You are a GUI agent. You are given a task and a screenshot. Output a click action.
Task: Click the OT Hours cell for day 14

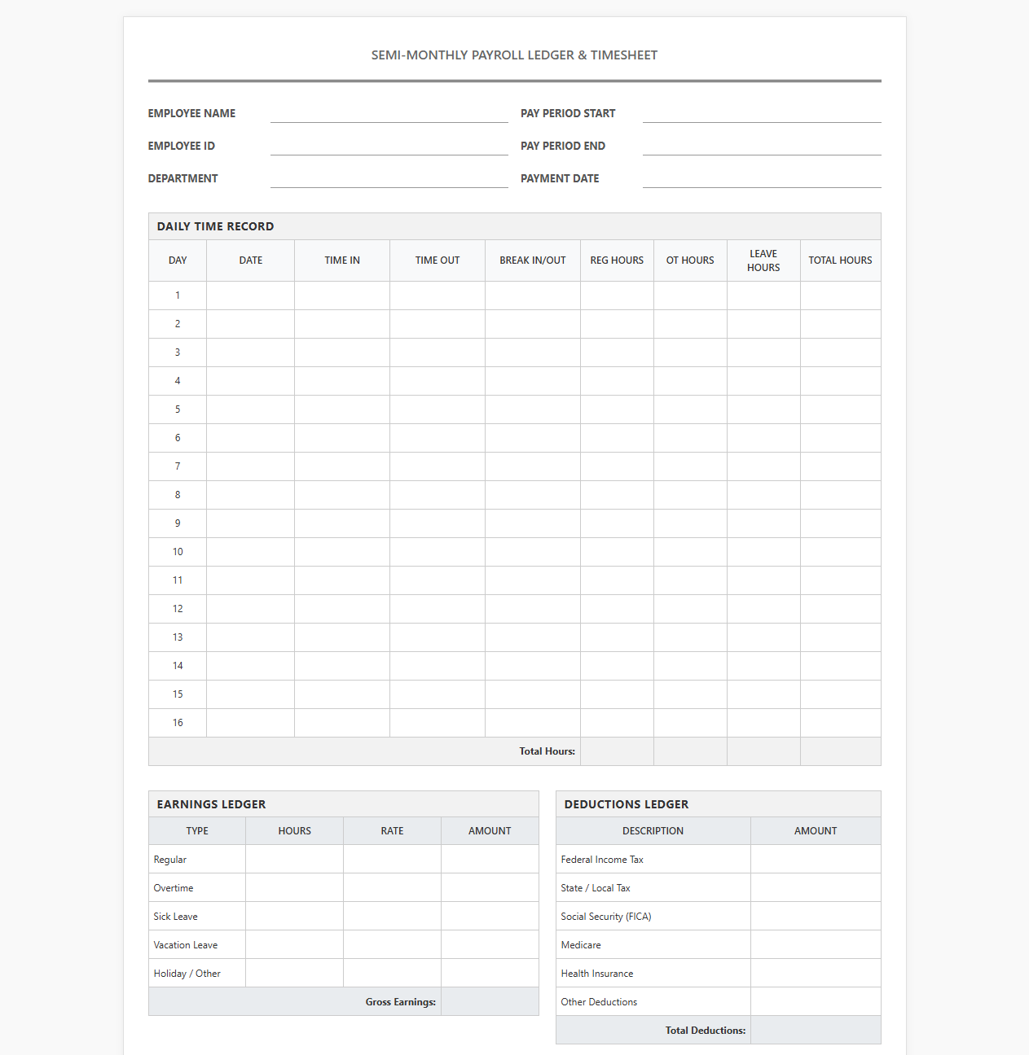click(x=690, y=666)
